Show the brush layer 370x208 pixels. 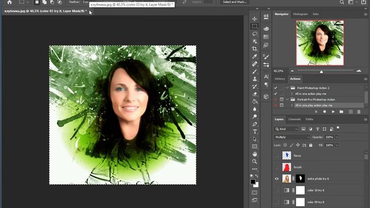(x=276, y=167)
